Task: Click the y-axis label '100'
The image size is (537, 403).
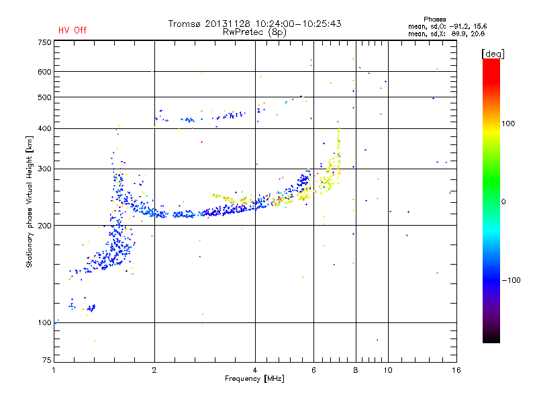Action: 44,323
